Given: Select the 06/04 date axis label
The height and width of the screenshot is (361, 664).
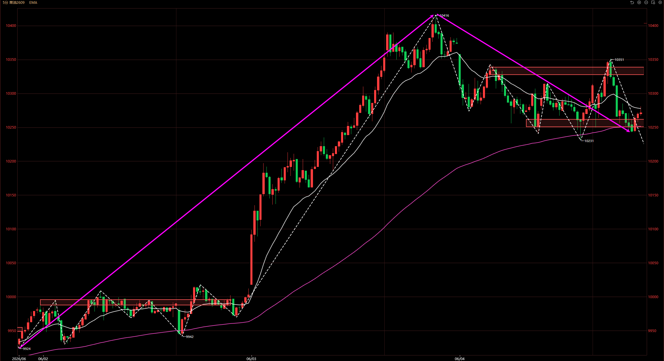Looking at the screenshot, I should (x=460, y=359).
